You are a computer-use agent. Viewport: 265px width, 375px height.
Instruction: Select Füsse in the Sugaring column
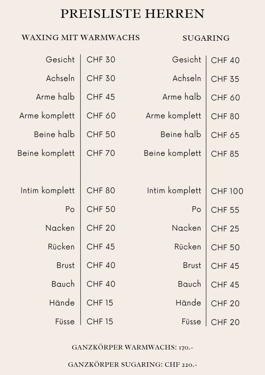click(191, 322)
